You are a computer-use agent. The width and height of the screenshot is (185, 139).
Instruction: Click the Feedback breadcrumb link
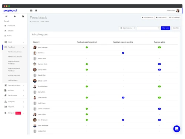click(36, 21)
